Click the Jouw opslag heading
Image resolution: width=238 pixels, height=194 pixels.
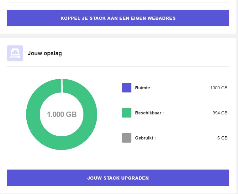(x=45, y=53)
